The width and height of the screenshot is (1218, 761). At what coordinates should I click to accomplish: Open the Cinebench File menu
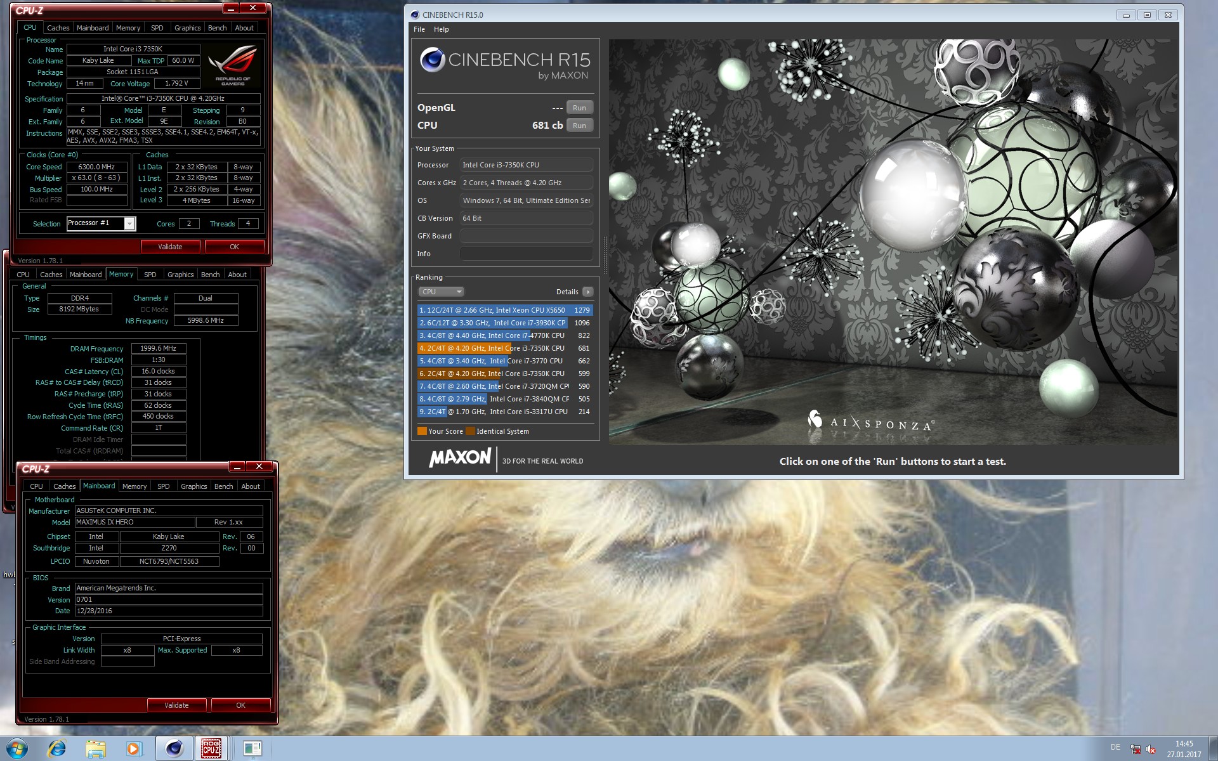(x=419, y=29)
